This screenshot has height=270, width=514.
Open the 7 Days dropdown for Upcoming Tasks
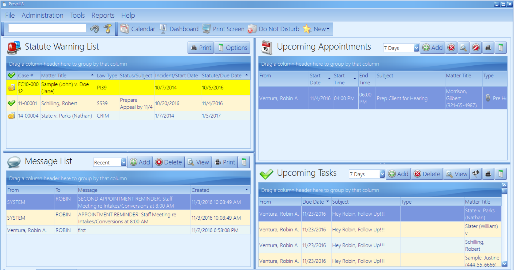[382, 174]
